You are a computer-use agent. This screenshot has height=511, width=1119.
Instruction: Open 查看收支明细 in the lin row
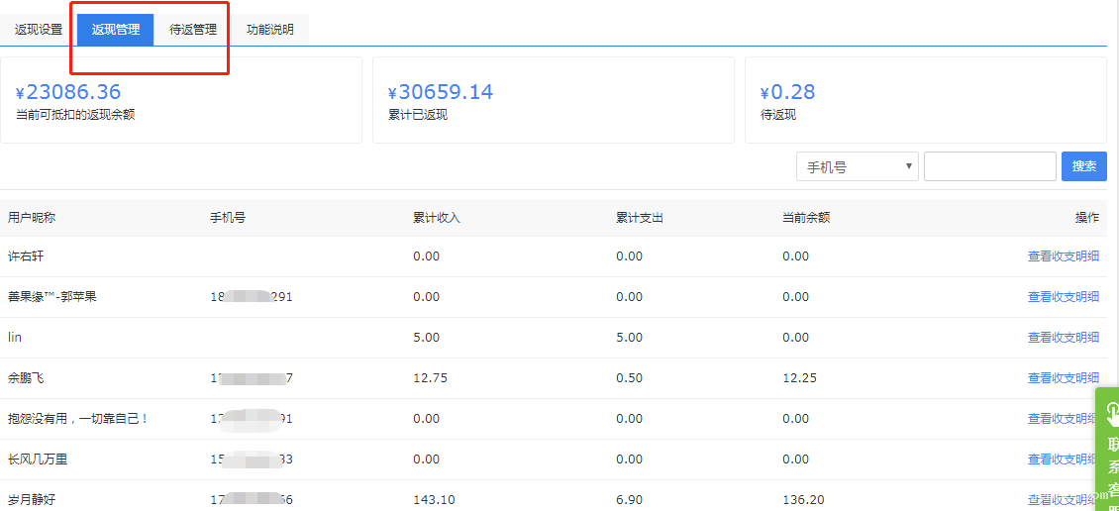click(x=1063, y=337)
